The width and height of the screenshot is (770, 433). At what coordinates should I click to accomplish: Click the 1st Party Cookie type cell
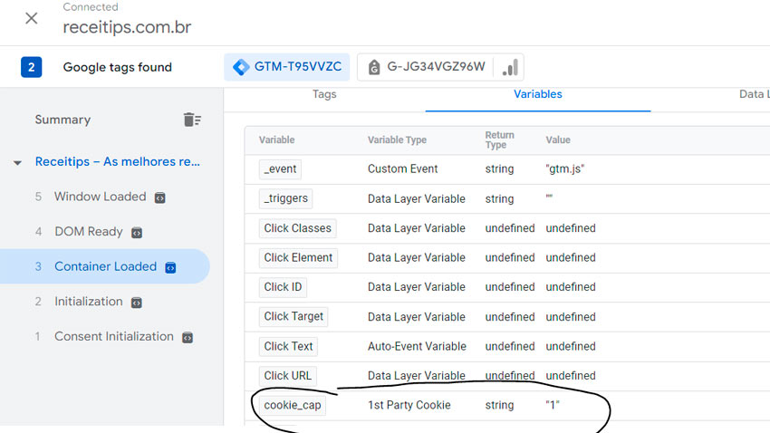pyautogui.click(x=409, y=405)
